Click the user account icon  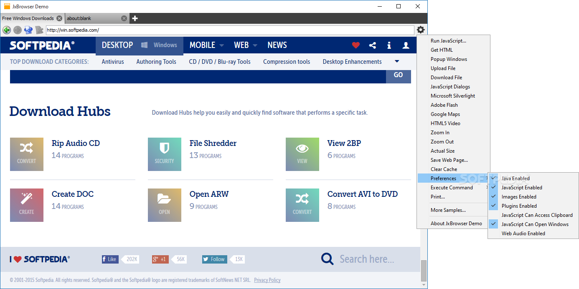(406, 45)
